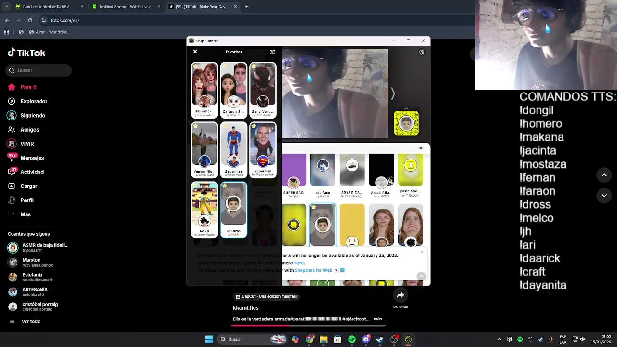Image resolution: width=617 pixels, height=347 pixels.
Task: Open Windows Start menu
Action: 209,339
